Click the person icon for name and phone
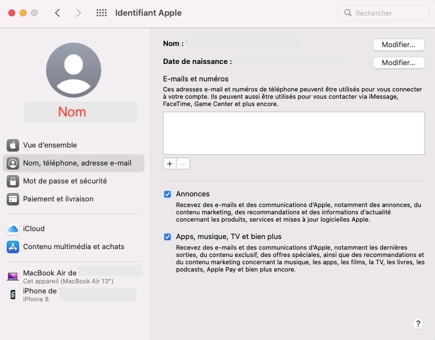The width and height of the screenshot is (435, 340). [x=13, y=163]
